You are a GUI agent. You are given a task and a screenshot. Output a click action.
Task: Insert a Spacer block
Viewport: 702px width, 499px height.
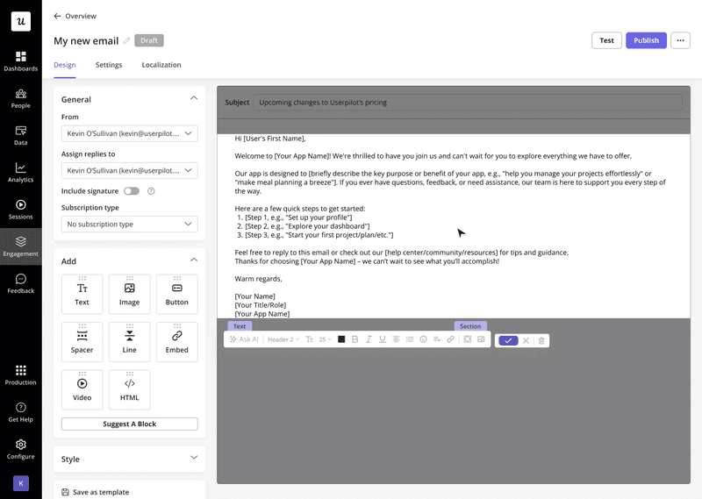[82, 342]
